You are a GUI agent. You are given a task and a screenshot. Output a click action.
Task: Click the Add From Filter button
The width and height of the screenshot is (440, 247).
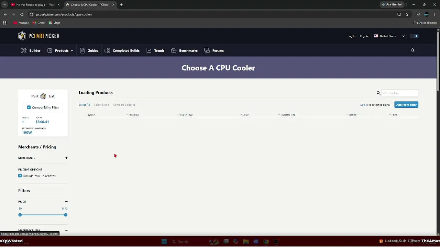pyautogui.click(x=406, y=105)
